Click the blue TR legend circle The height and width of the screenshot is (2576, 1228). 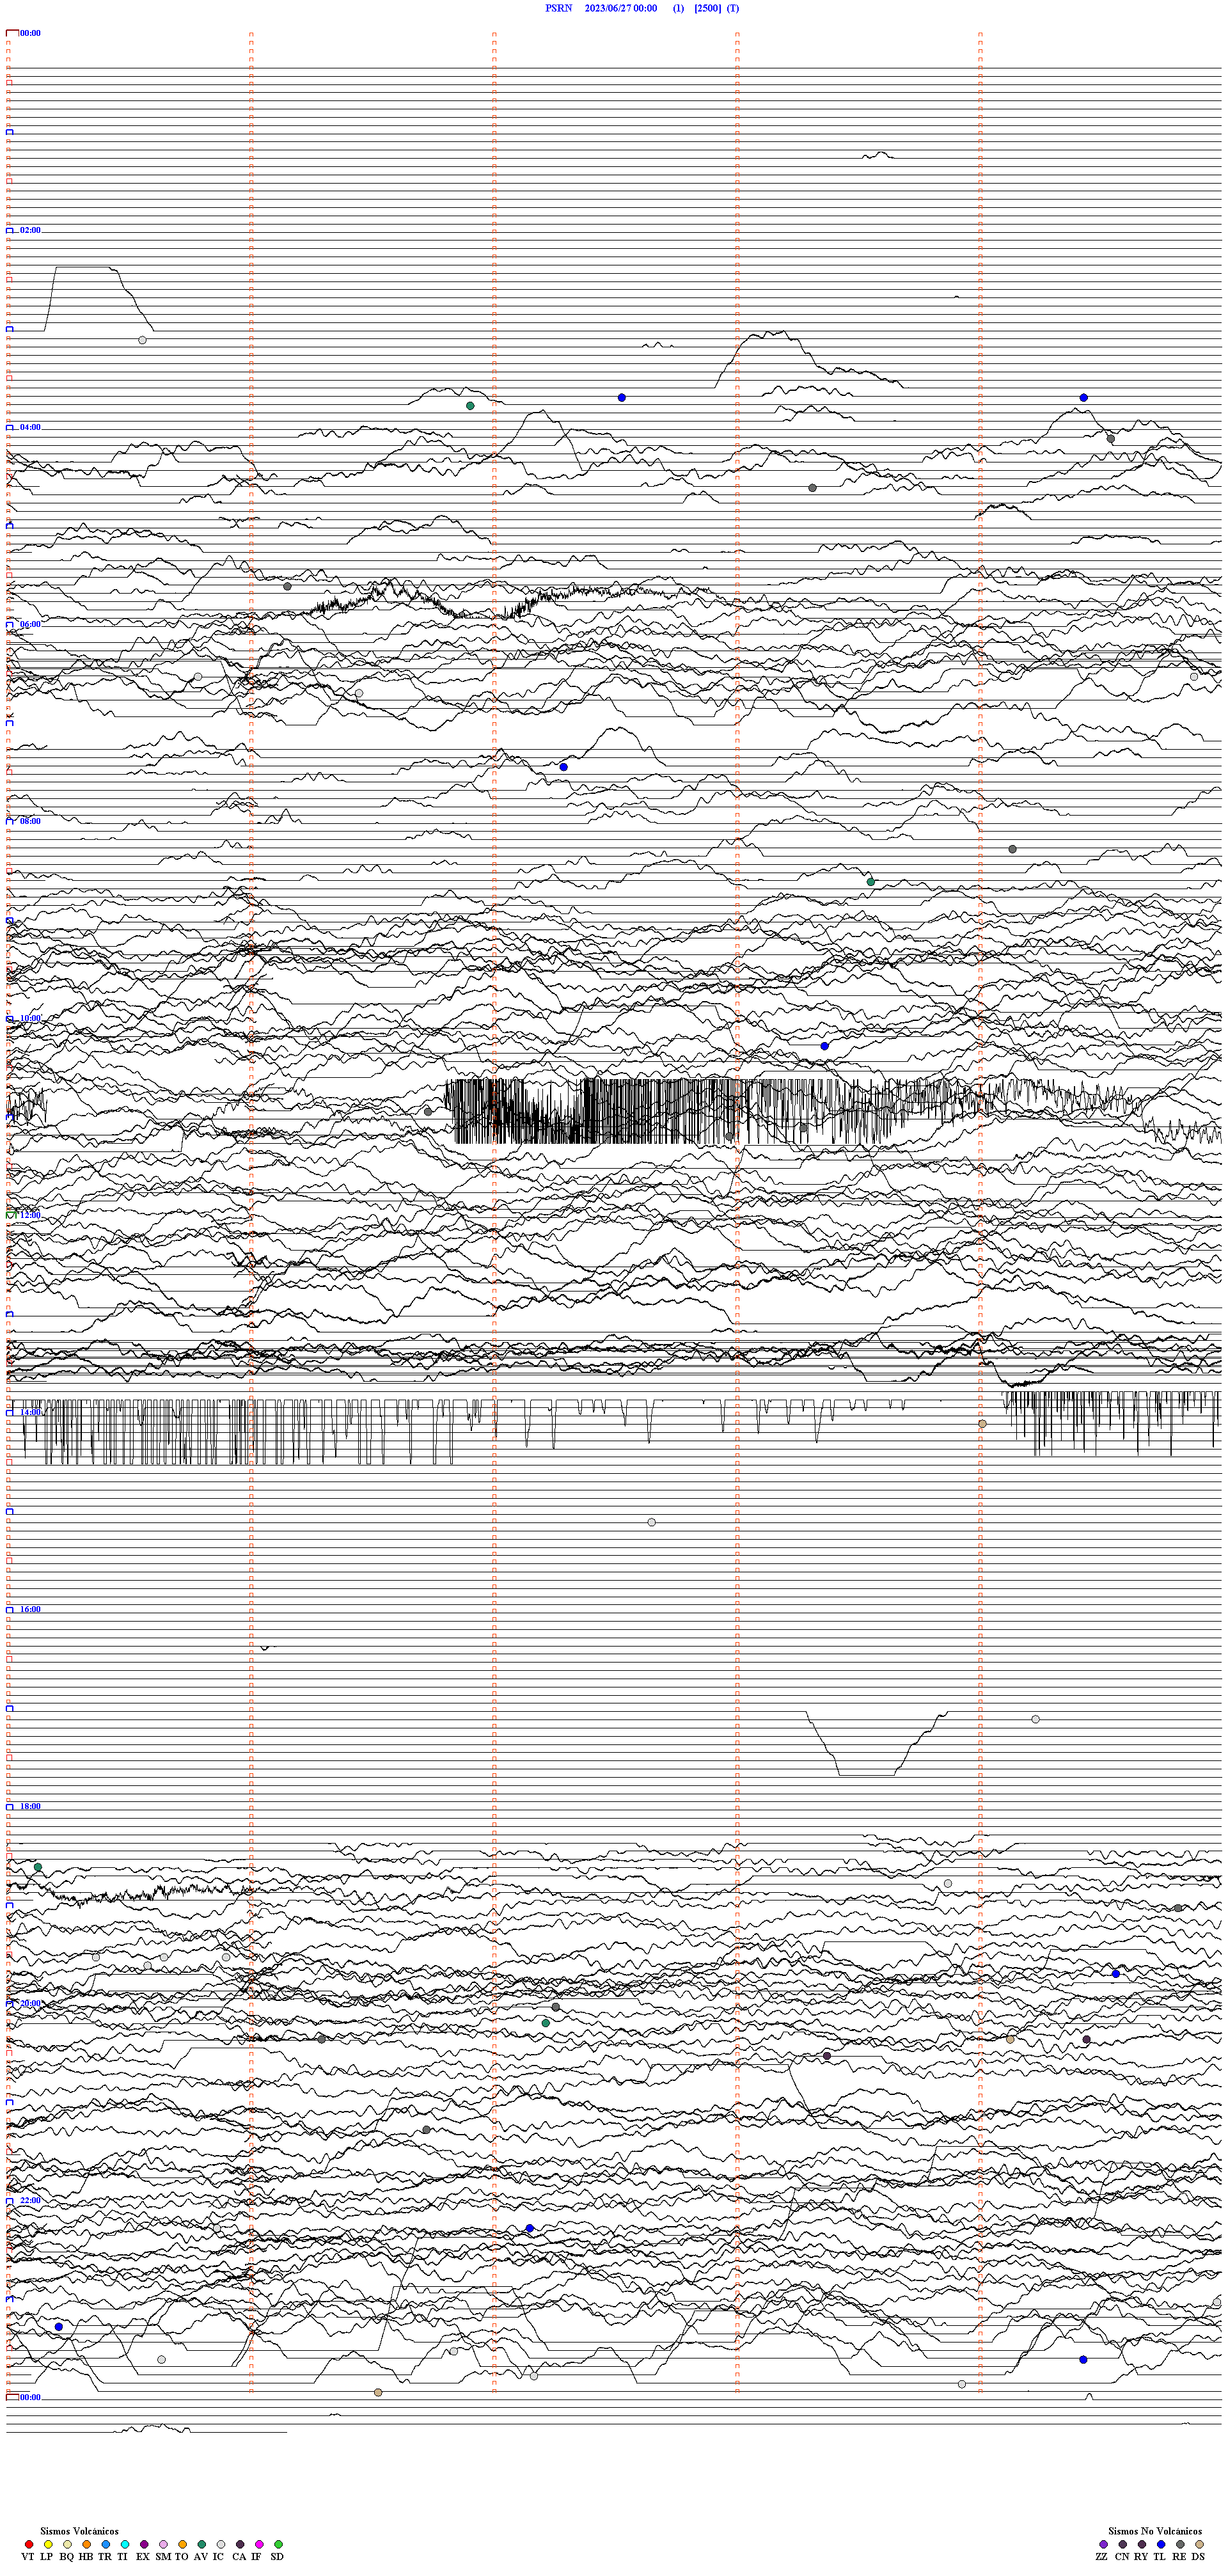pos(106,2544)
